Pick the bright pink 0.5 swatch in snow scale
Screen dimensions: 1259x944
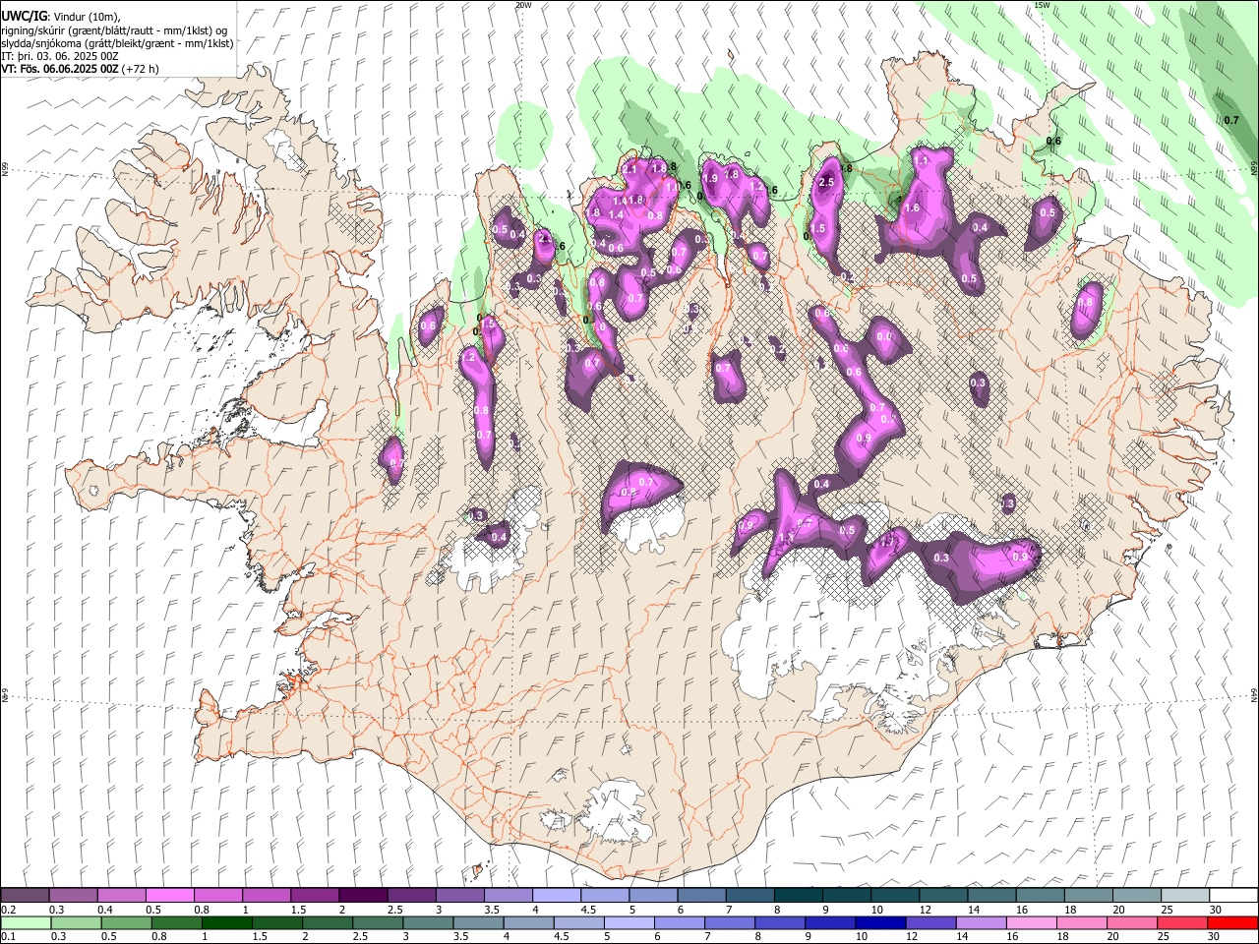pos(169,895)
